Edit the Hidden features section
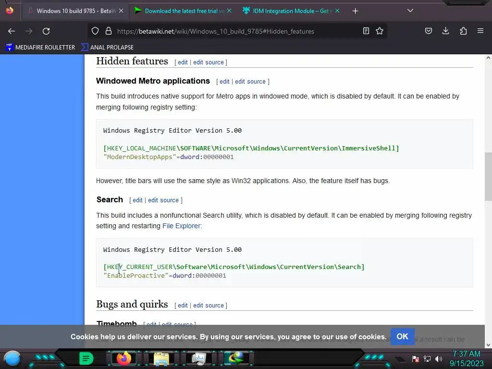492x369 pixels. pos(183,62)
